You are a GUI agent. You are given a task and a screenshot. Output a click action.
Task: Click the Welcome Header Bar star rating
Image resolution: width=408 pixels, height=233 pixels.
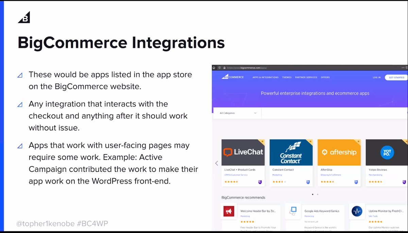247,221
